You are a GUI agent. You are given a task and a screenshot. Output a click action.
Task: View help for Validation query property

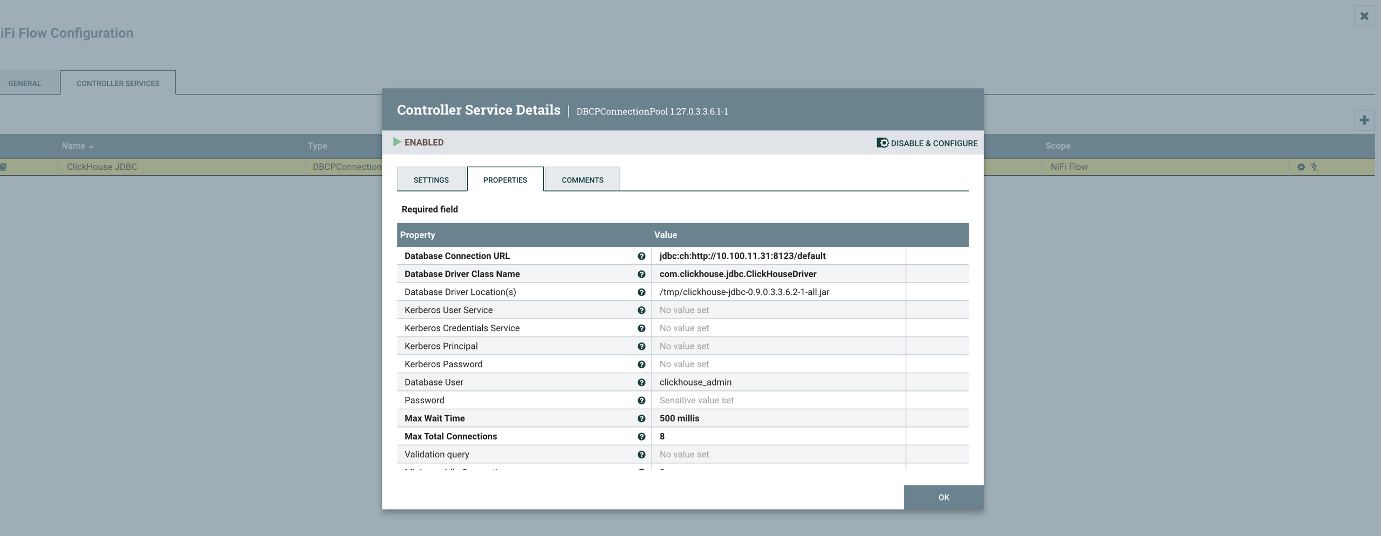click(641, 455)
